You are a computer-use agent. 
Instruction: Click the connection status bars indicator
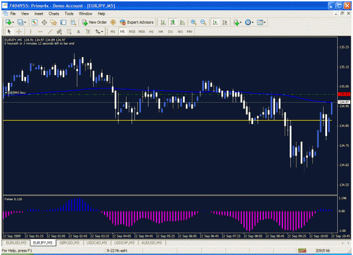click(302, 250)
